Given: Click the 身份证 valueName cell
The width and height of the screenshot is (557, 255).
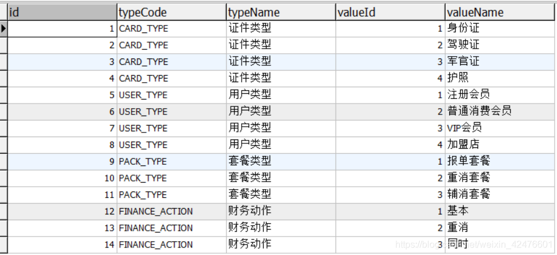Looking at the screenshot, I should (500, 29).
